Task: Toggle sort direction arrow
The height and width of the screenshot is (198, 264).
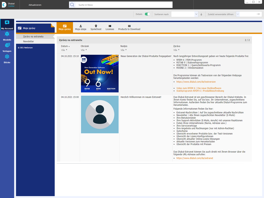Action: 201,14
